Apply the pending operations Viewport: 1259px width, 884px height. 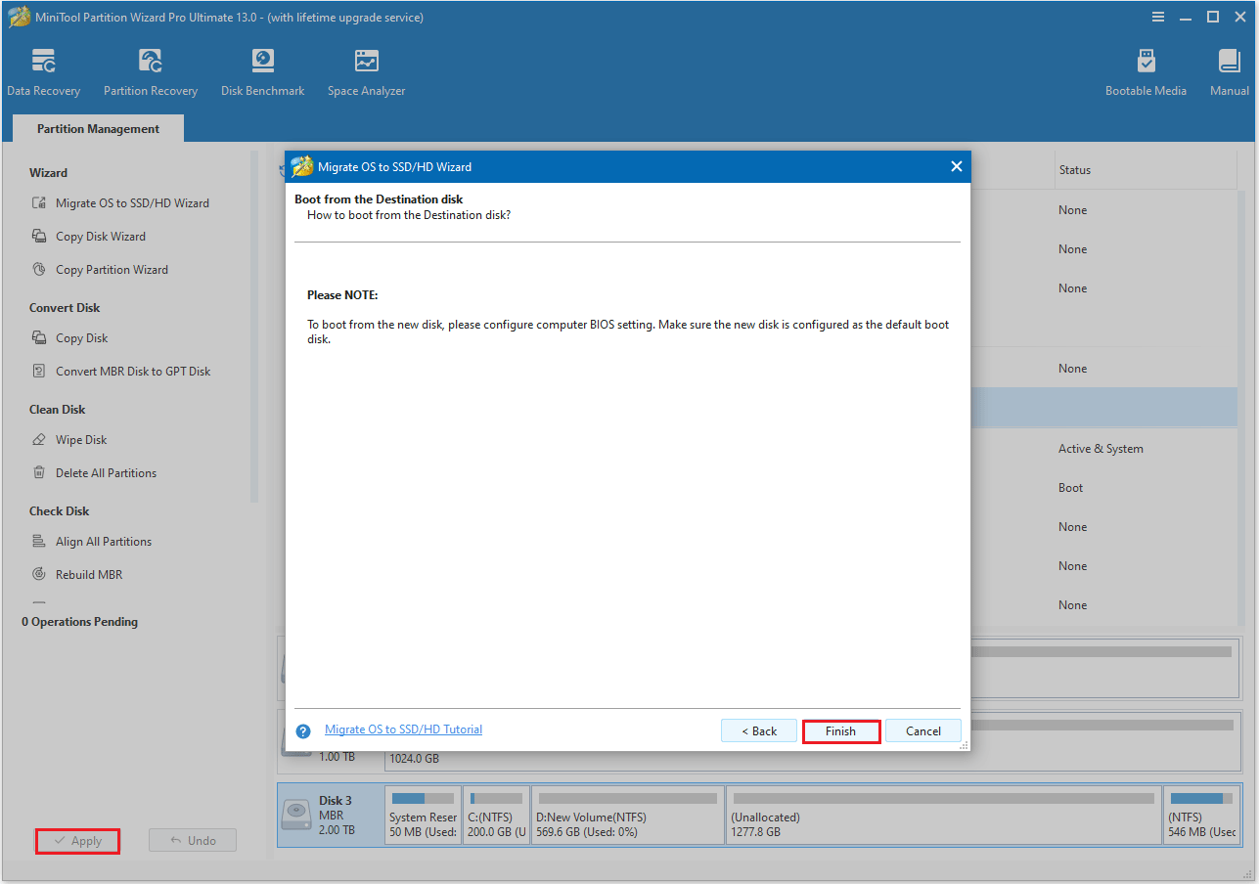(x=77, y=840)
